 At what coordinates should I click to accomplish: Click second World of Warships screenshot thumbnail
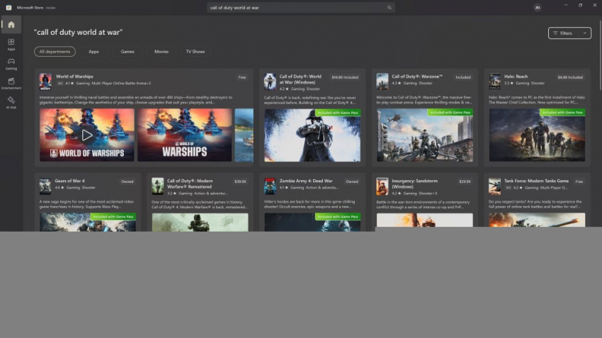(185, 135)
